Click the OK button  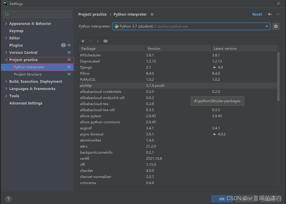222,199
